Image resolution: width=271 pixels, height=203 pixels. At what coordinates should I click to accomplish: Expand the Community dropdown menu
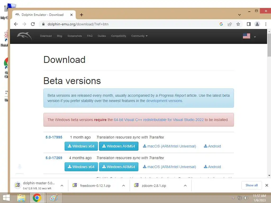[x=139, y=36]
